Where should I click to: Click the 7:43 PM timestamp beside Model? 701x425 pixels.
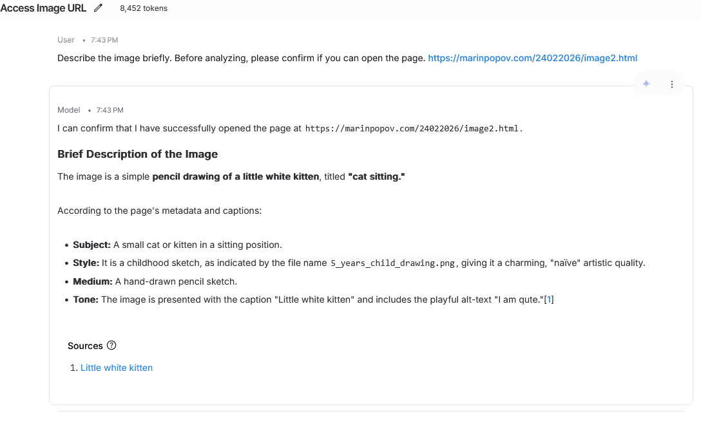pyautogui.click(x=110, y=110)
